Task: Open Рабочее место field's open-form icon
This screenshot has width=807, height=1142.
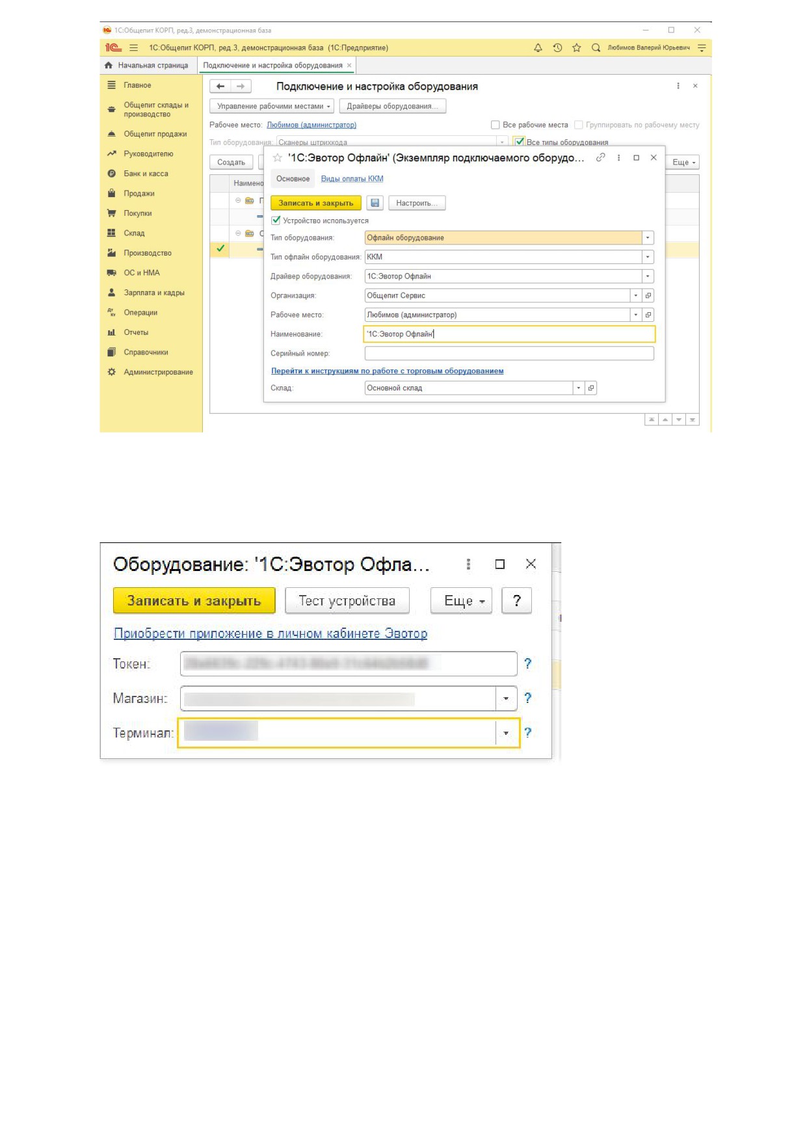Action: 648,315
